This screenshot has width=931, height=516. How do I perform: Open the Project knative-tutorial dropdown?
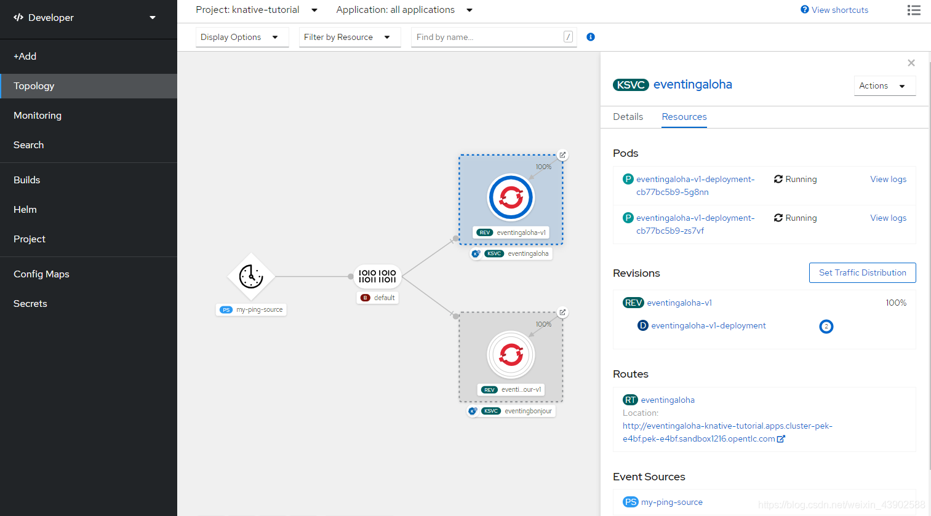257,10
